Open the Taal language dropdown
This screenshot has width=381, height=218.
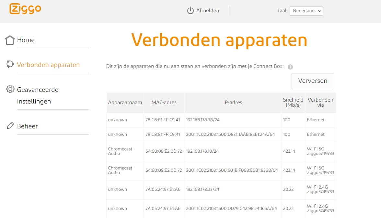[306, 11]
